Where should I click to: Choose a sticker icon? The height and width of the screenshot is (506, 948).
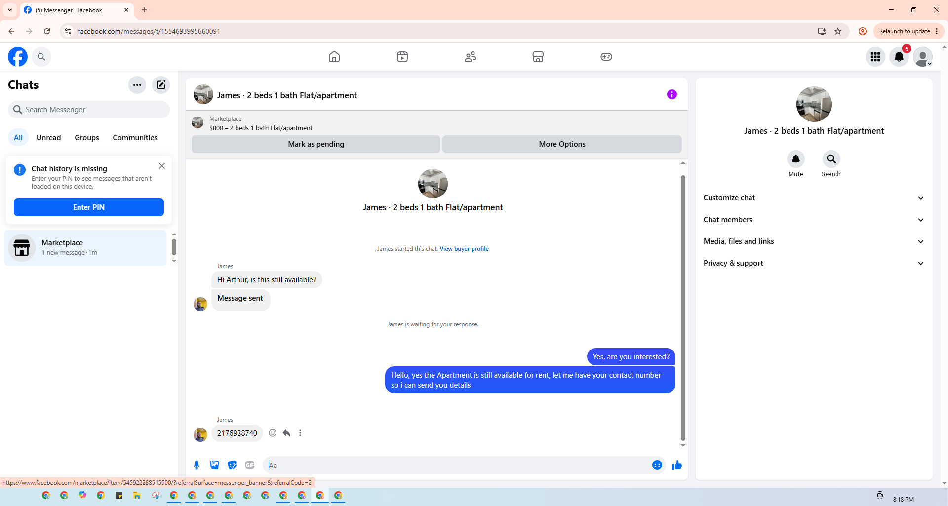[232, 465]
